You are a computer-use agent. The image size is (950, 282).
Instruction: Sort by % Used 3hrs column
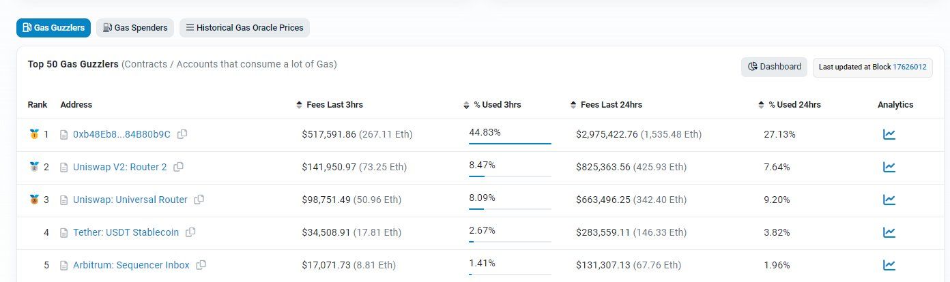(492, 105)
